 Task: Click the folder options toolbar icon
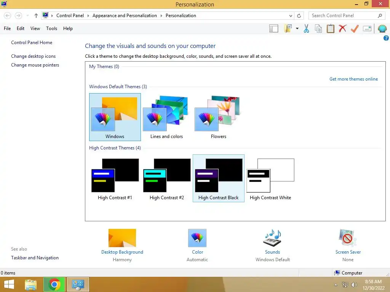coord(288,29)
